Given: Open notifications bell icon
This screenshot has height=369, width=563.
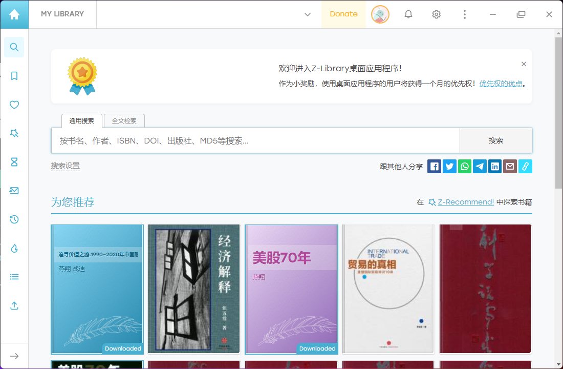Looking at the screenshot, I should 408,14.
